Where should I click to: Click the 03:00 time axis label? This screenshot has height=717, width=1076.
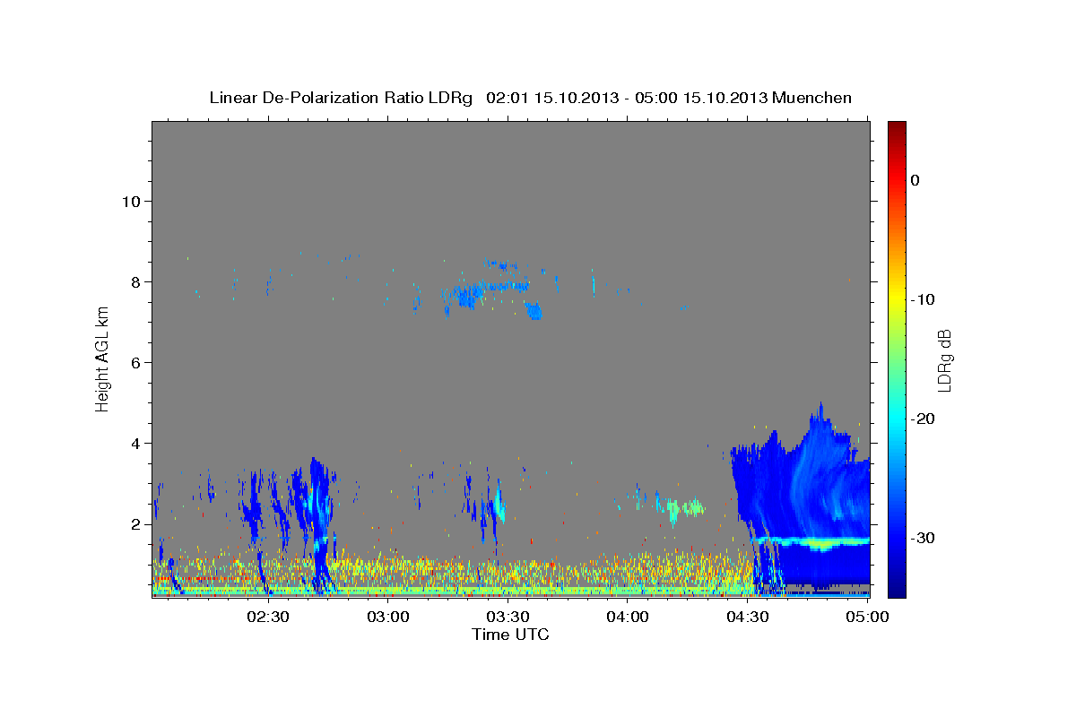click(x=388, y=617)
